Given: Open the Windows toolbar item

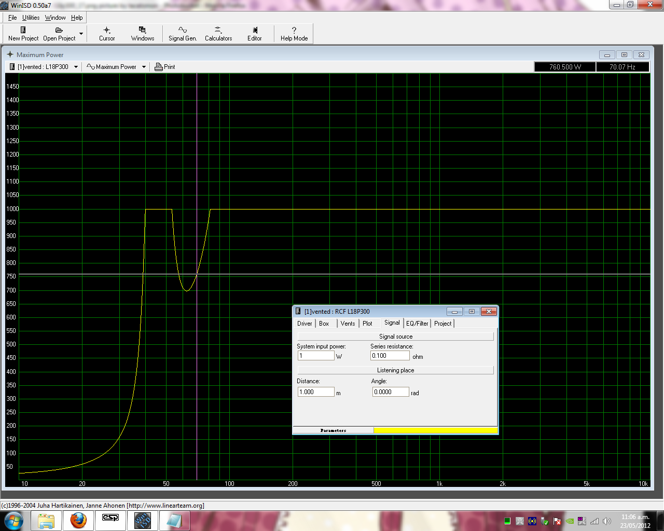Looking at the screenshot, I should point(142,34).
